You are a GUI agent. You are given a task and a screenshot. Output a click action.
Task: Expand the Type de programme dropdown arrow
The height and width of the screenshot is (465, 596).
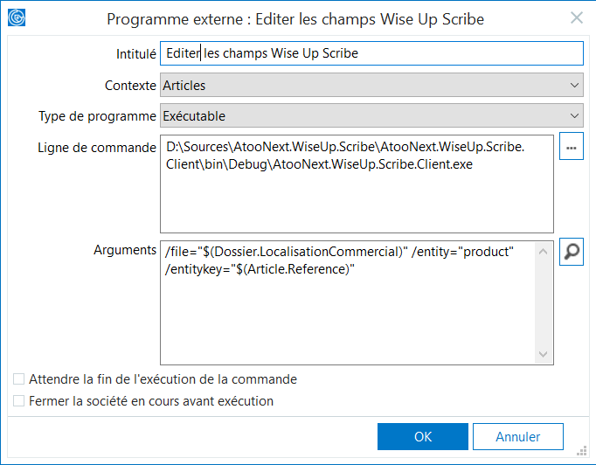tap(575, 115)
